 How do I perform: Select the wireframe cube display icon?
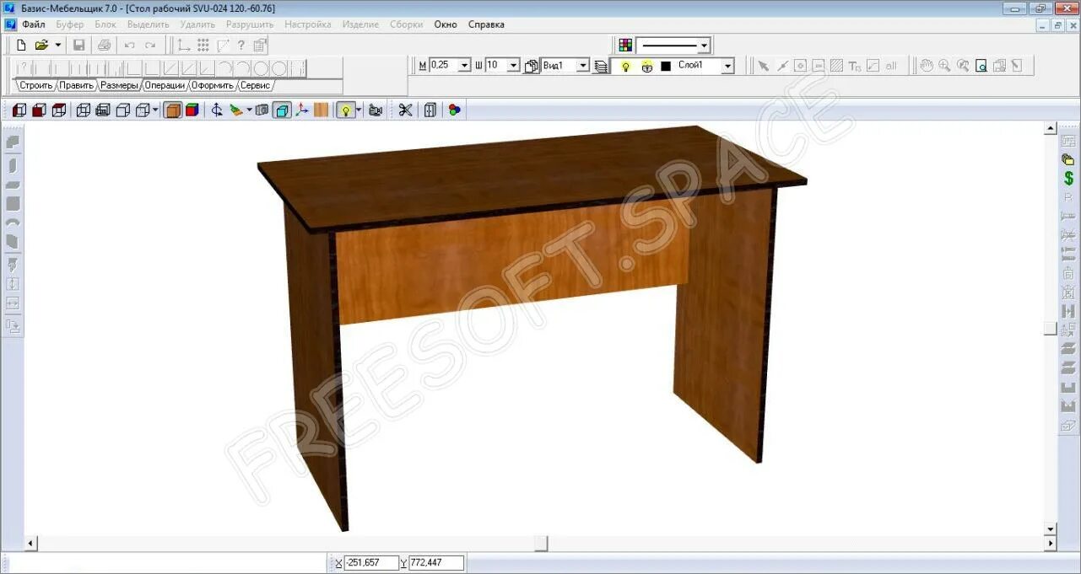pyautogui.click(x=83, y=110)
